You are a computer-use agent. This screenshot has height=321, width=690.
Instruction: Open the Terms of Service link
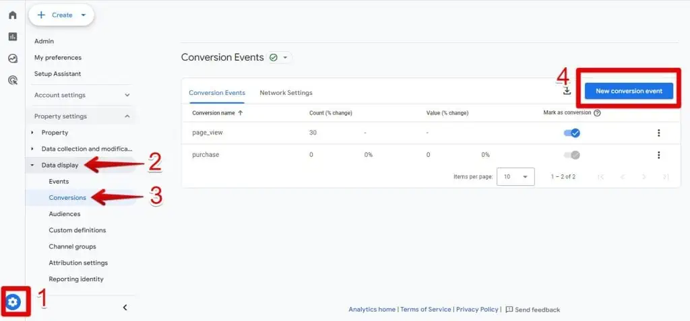[x=426, y=310]
